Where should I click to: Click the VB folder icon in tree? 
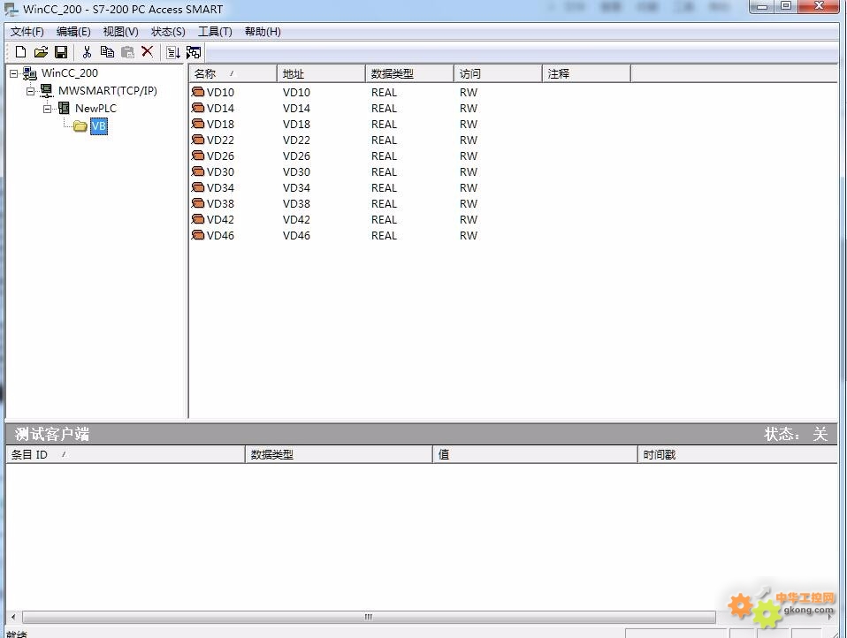pyautogui.click(x=80, y=126)
